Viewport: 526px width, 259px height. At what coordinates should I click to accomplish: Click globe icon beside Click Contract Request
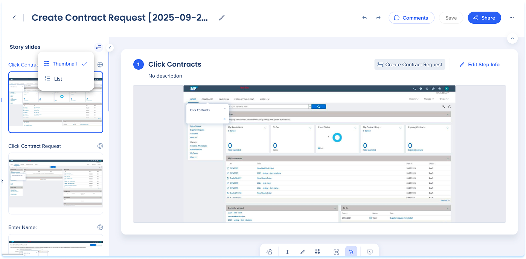(100, 146)
